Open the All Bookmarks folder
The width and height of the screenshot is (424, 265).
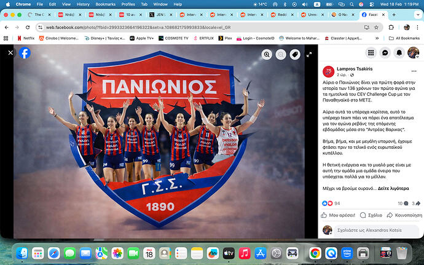click(404, 39)
